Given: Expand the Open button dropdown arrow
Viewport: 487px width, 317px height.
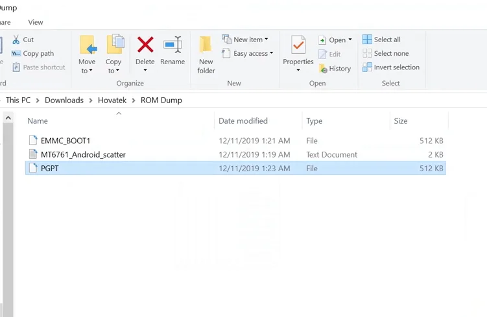Looking at the screenshot, I should pos(350,40).
